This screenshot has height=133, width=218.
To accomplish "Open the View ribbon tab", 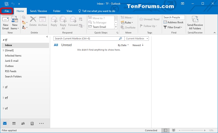I will click(x=69, y=11).
